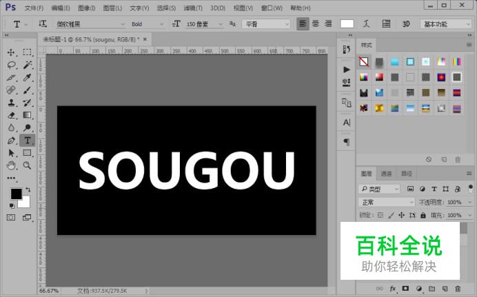Click the 3D button in options bar
The width and height of the screenshot is (477, 297).
pos(406,23)
